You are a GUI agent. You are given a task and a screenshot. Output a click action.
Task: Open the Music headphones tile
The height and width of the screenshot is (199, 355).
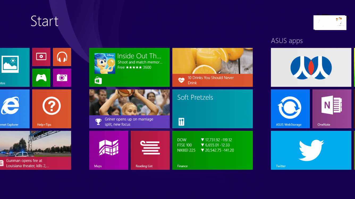tap(62, 57)
